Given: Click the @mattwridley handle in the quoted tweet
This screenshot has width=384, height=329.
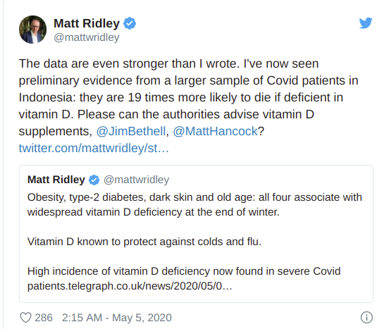Looking at the screenshot, I should [137, 180].
